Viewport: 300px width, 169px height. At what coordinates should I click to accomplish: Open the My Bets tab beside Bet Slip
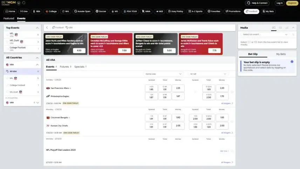281,54
